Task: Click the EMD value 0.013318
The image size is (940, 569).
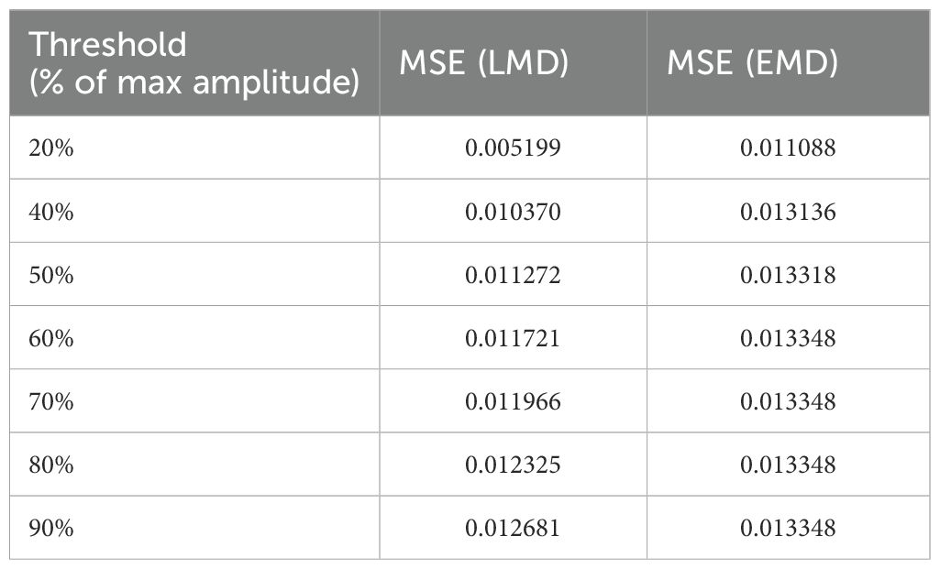Action: 788,275
